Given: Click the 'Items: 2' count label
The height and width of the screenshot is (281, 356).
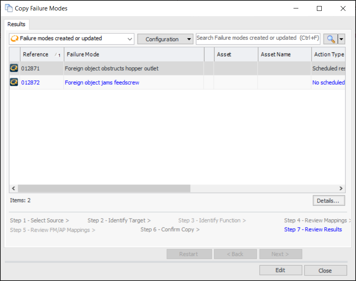Looking at the screenshot, I should click(x=20, y=200).
